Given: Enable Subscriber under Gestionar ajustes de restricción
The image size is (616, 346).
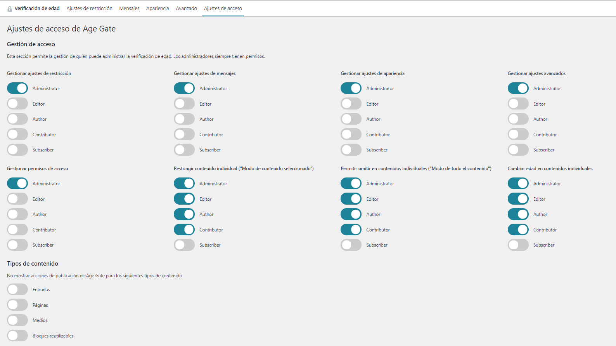Looking at the screenshot, I should click(17, 150).
